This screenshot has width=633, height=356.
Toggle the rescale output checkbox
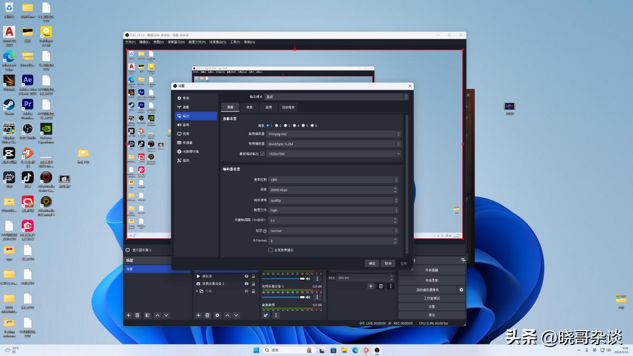262,153
